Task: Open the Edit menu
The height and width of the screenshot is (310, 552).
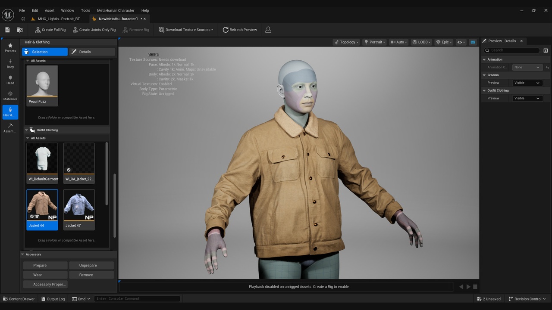Action: click(35, 10)
